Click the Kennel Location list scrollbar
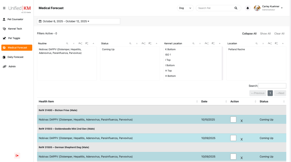 click(222, 63)
